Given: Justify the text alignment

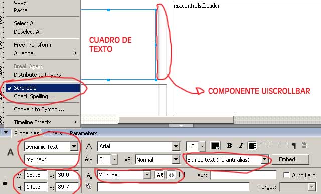Looking at the screenshot, I should click(284, 146).
